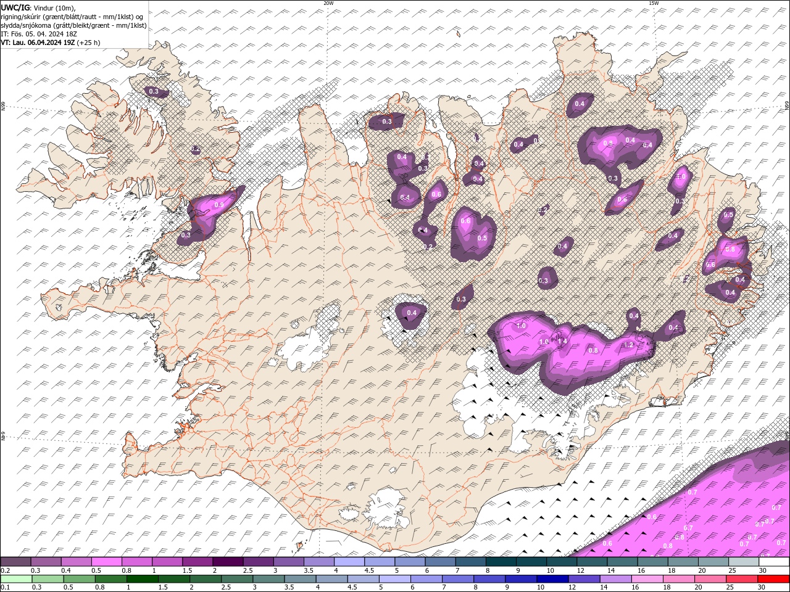Click the '0.1' label in the lower legend row
790x592 pixels.
[x=6, y=588]
